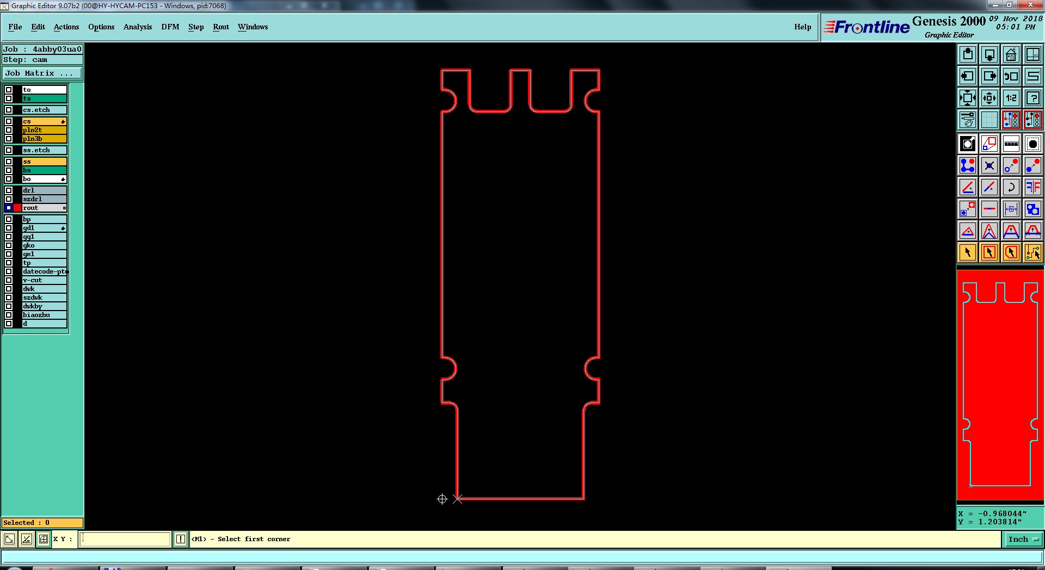Image resolution: width=1045 pixels, height=570 pixels.
Task: Toggle the grid display icon
Action: (x=989, y=120)
